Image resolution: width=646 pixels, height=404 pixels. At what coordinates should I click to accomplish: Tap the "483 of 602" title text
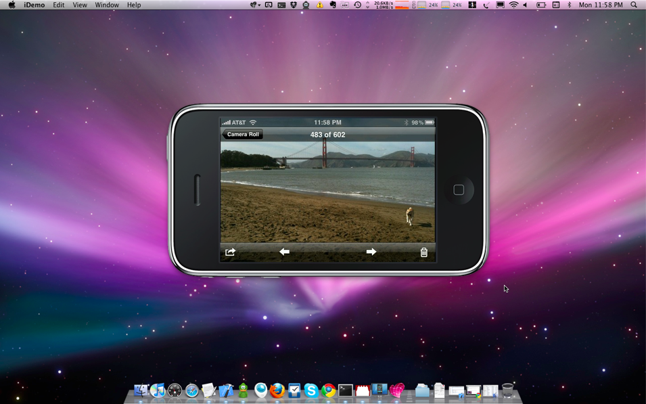coord(327,135)
